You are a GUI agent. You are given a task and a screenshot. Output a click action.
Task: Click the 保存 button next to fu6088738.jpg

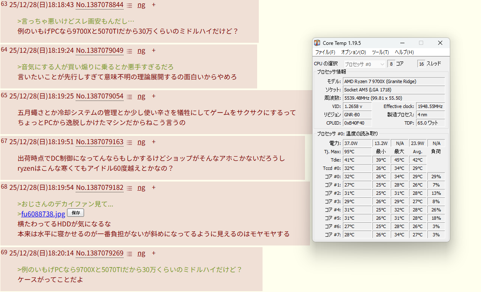(75, 213)
